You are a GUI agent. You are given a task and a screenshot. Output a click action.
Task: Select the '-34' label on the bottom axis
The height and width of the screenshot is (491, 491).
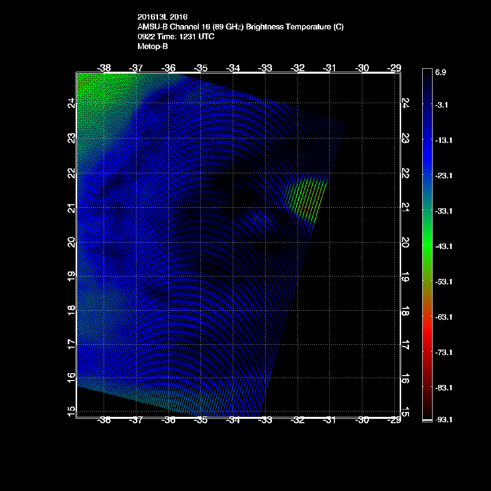click(x=233, y=420)
